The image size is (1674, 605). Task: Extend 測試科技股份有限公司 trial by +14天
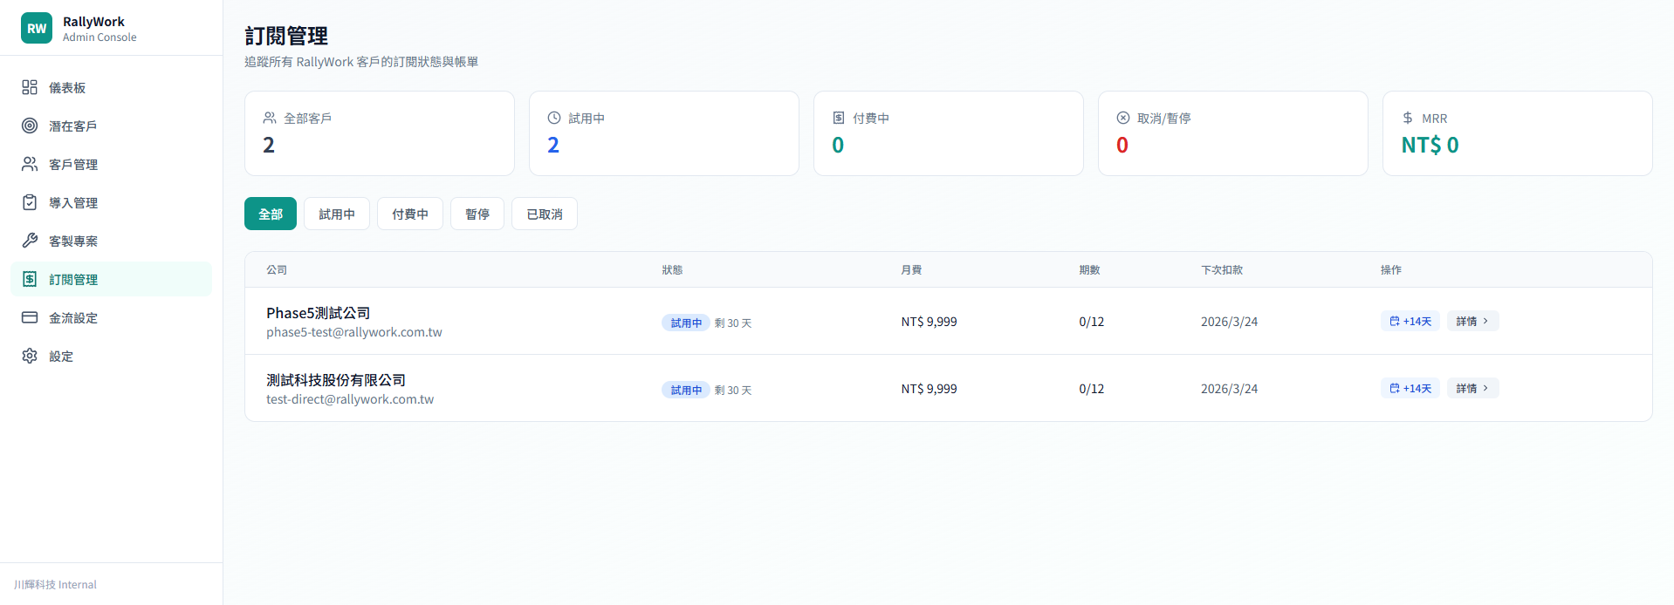tap(1410, 388)
